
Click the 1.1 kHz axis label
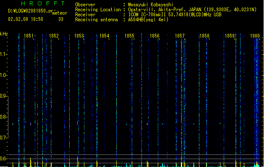3,54
